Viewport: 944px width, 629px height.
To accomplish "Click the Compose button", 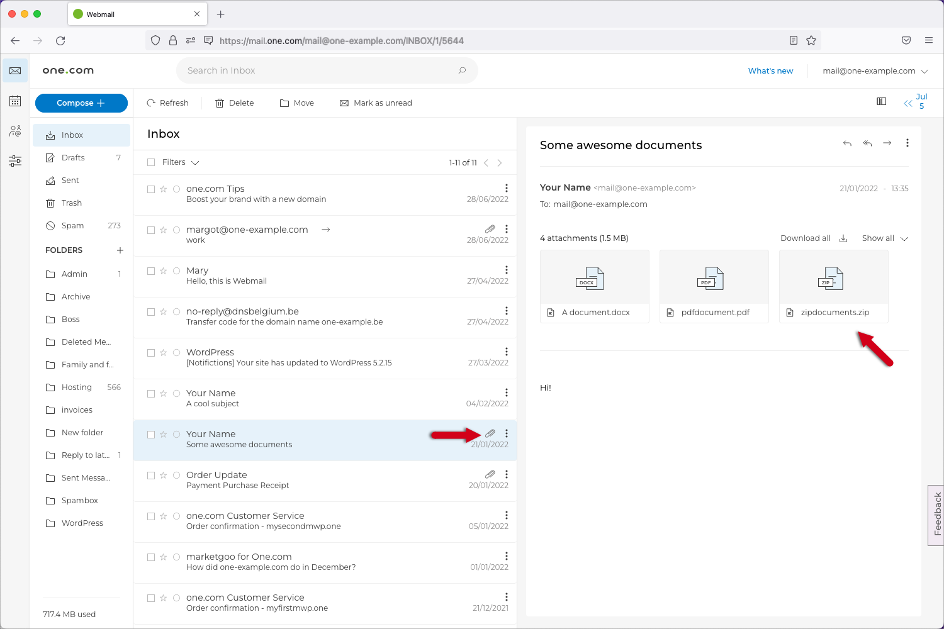I will 81,103.
